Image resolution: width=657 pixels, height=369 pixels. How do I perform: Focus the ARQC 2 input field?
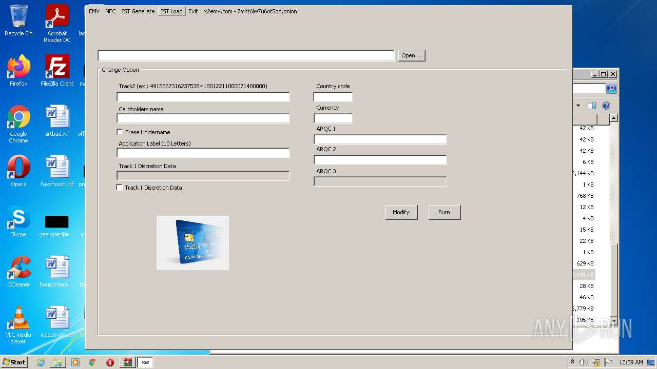tap(380, 160)
